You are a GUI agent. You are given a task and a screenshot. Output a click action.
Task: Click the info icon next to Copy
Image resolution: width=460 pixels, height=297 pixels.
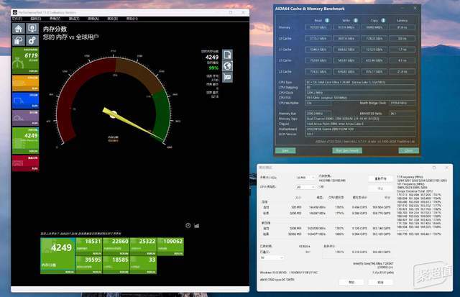click(383, 20)
